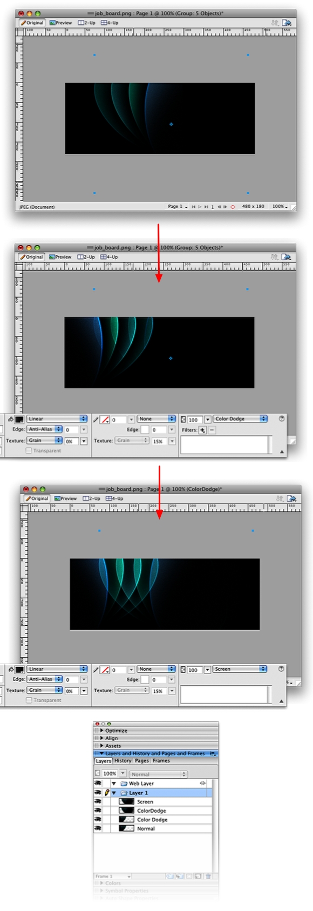Screen dimensions: 313x911
Task: Open the Layers panel options menu icon
Action: (x=213, y=753)
